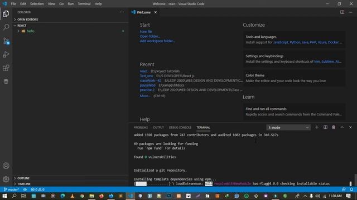Split the terminal panel
357x200 pixels.
tap(325, 127)
